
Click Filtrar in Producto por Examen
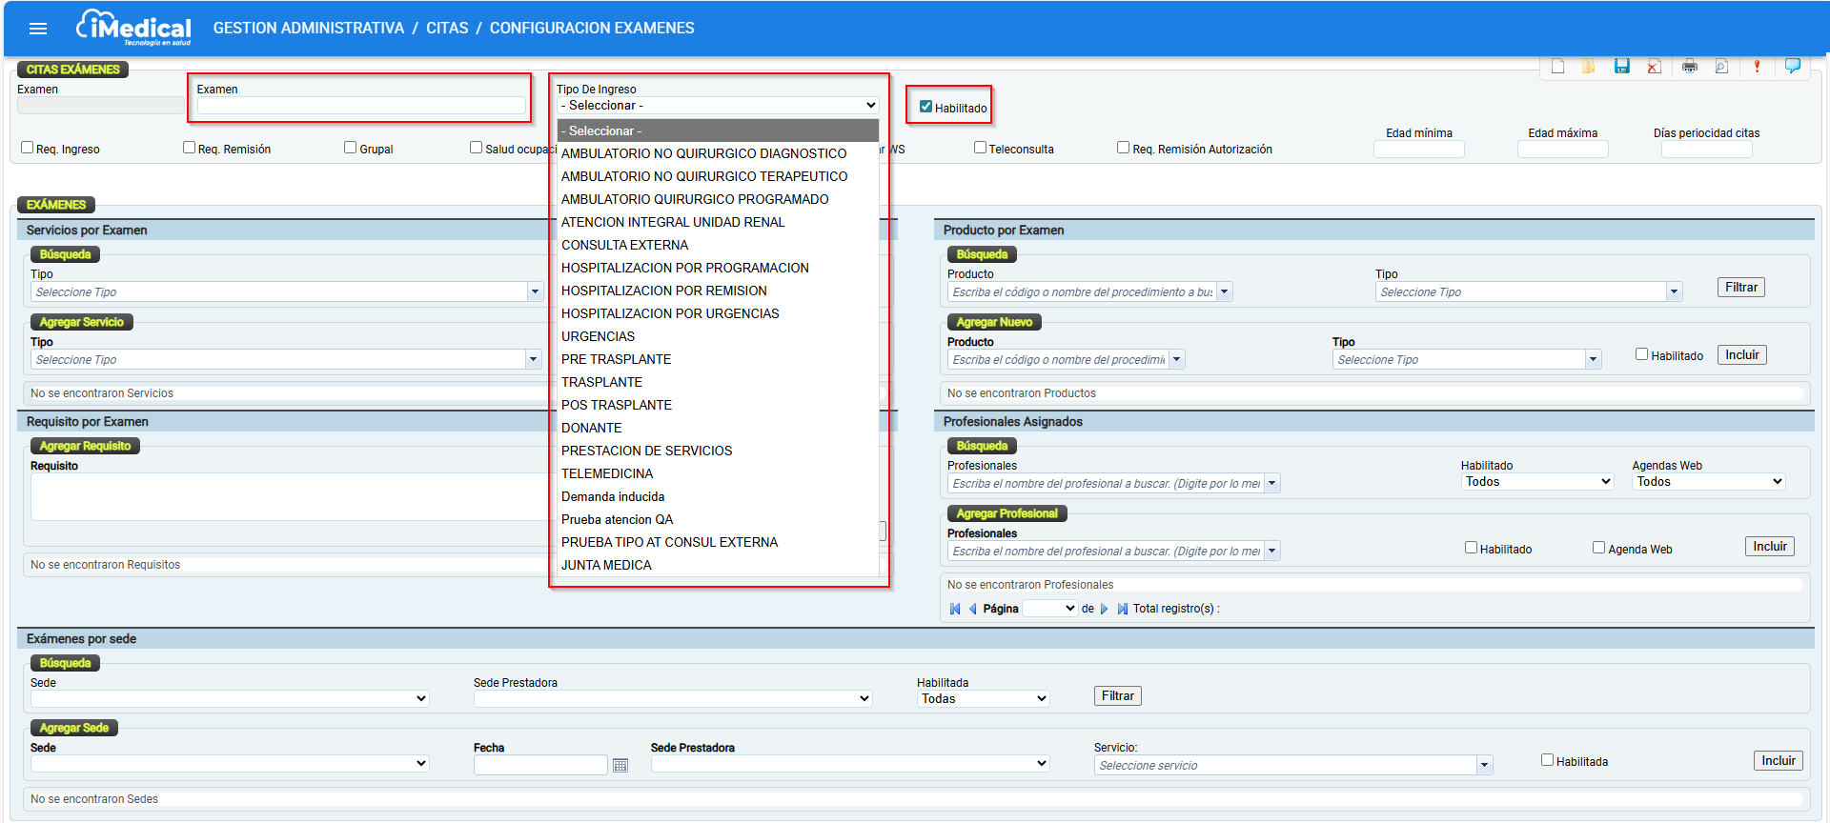coord(1740,288)
